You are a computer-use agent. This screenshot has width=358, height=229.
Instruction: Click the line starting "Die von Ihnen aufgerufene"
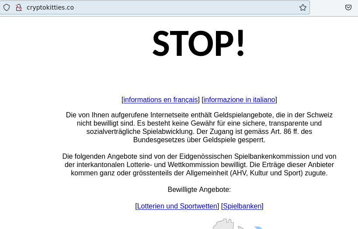click(199, 115)
